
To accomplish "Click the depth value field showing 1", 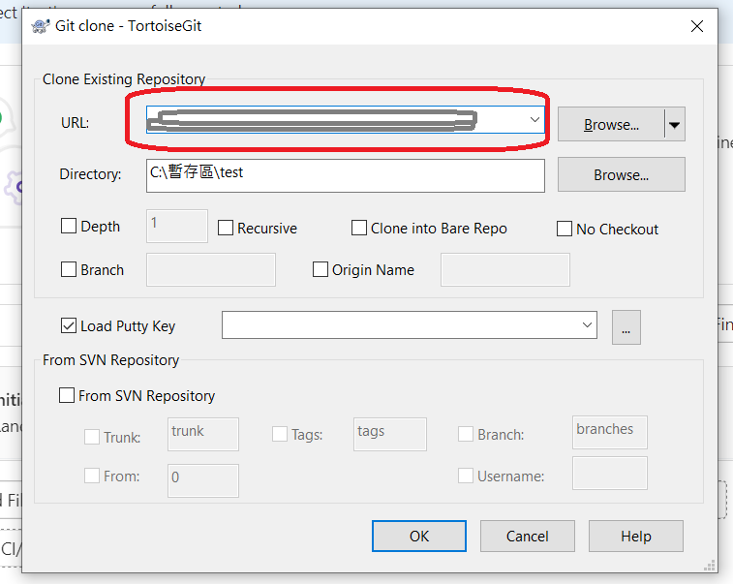I will pyautogui.click(x=176, y=226).
